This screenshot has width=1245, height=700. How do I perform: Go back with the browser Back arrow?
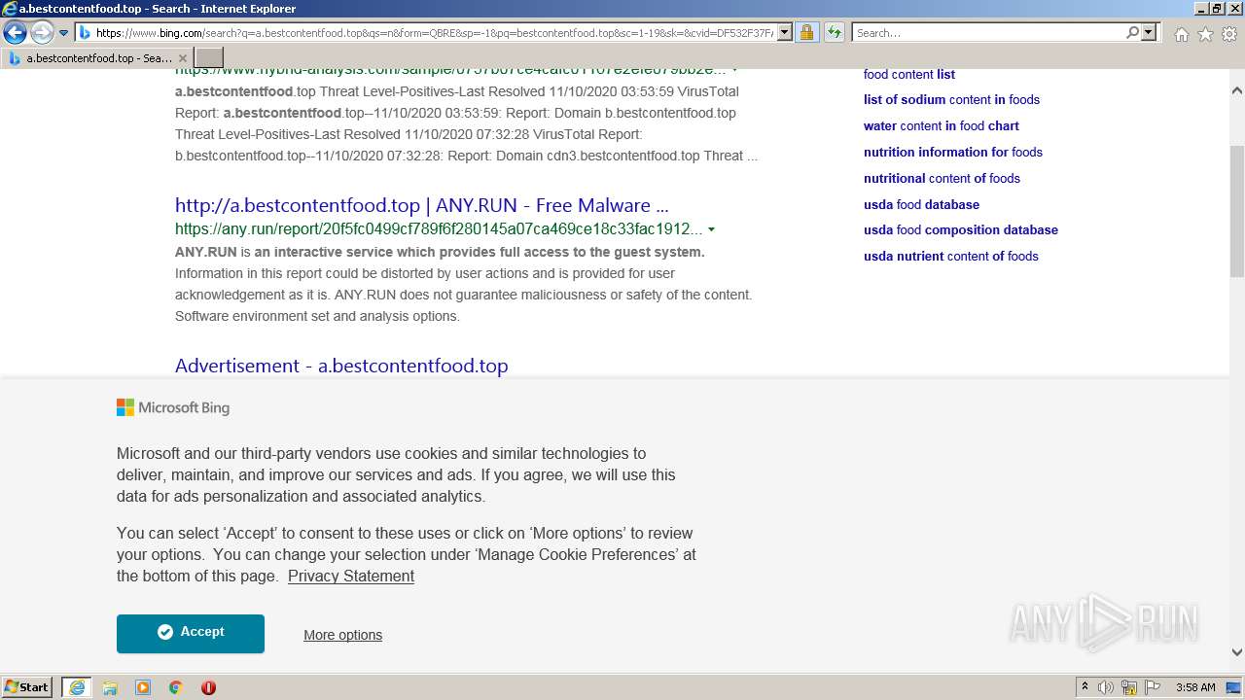(15, 32)
